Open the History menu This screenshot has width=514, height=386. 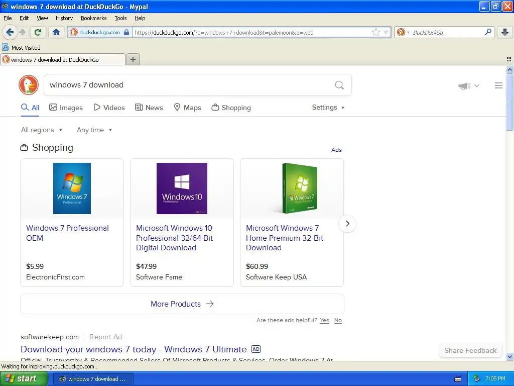[x=64, y=18]
